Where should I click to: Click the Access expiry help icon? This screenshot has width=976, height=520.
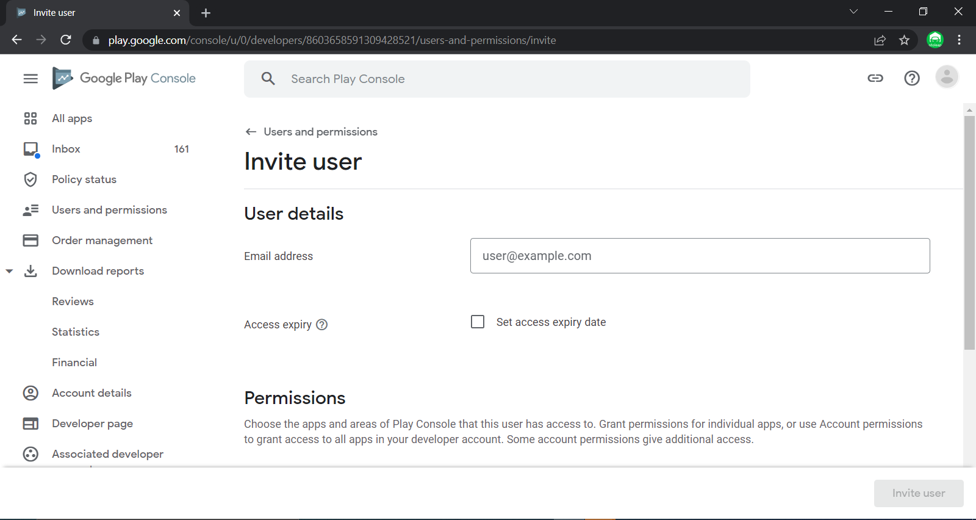click(x=322, y=325)
